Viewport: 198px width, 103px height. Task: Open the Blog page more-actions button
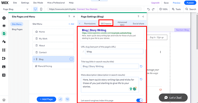(71, 59)
